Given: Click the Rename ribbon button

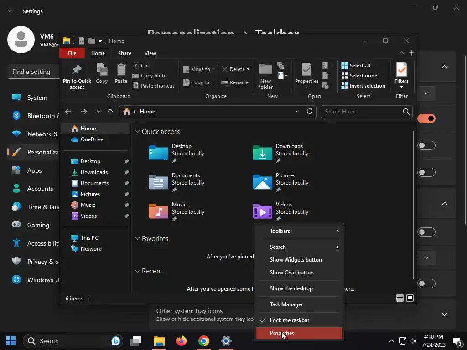Looking at the screenshot, I should [235, 82].
